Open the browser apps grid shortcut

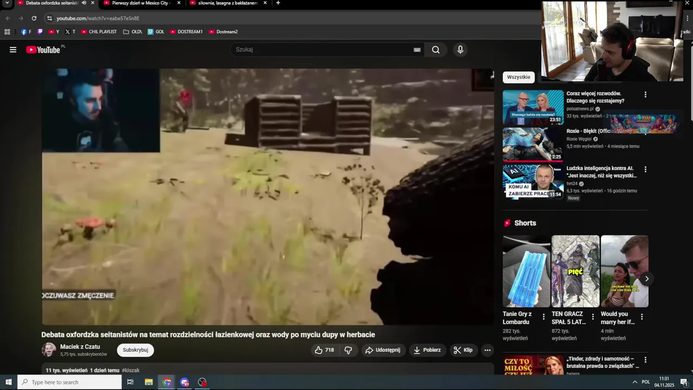tap(7, 32)
